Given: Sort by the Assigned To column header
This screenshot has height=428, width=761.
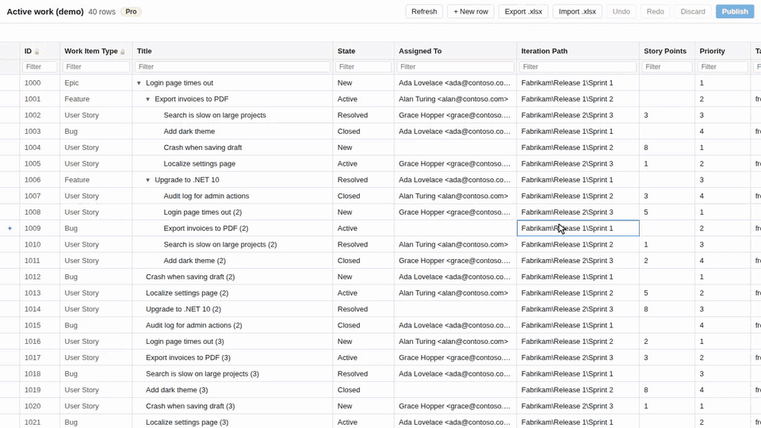Looking at the screenshot, I should 420,51.
